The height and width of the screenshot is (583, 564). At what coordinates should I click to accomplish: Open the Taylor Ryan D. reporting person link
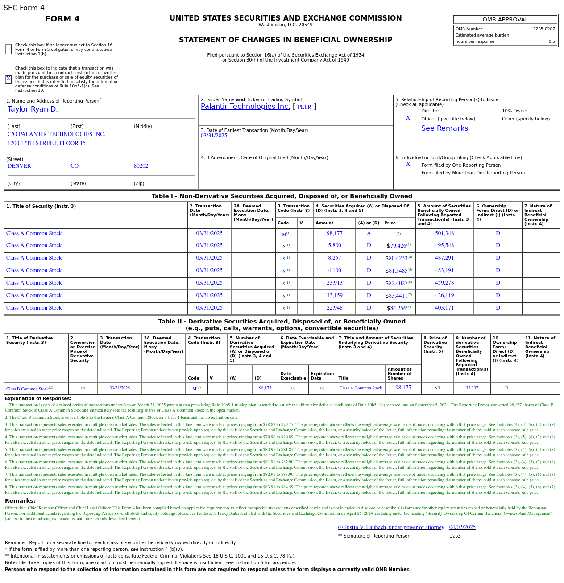click(x=33, y=109)
